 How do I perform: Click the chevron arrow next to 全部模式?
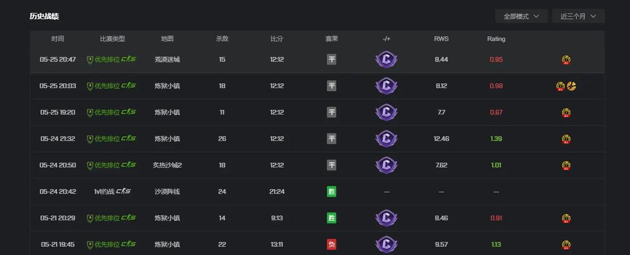point(536,16)
